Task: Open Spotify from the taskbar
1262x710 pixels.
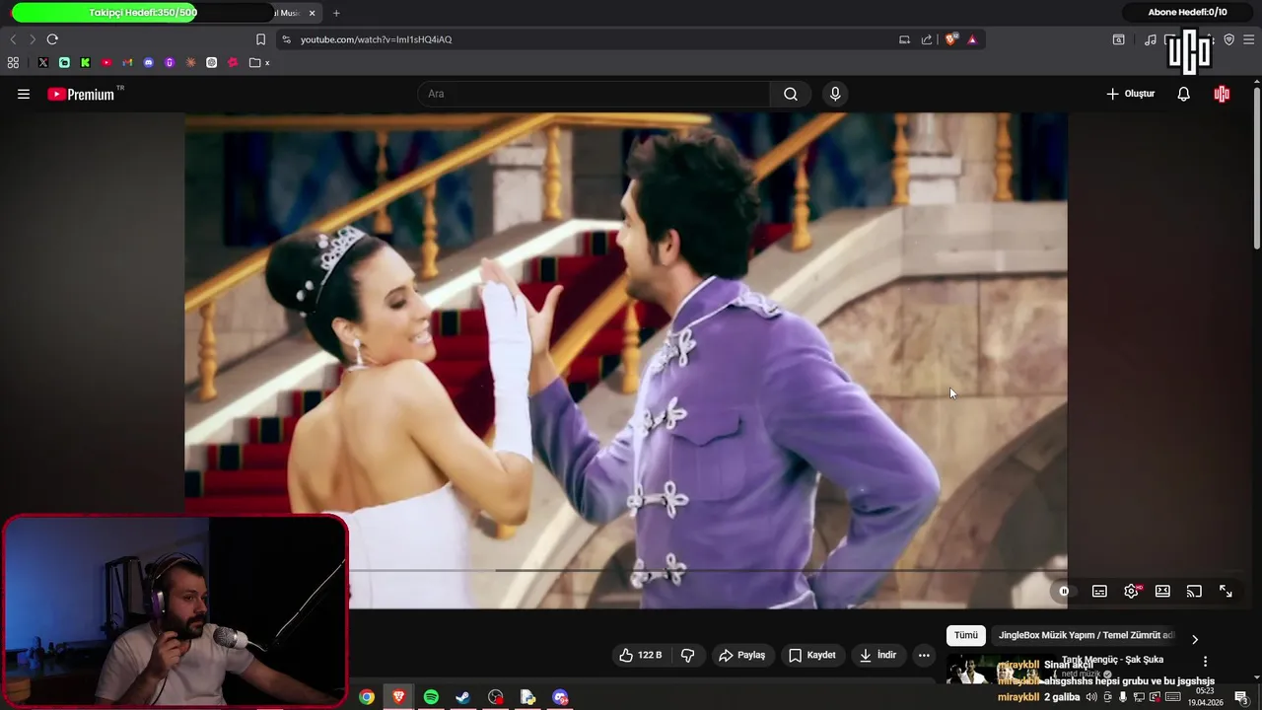Action: point(431,697)
